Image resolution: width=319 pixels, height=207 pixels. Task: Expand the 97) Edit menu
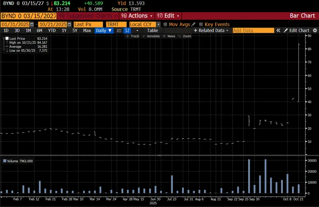point(168,16)
